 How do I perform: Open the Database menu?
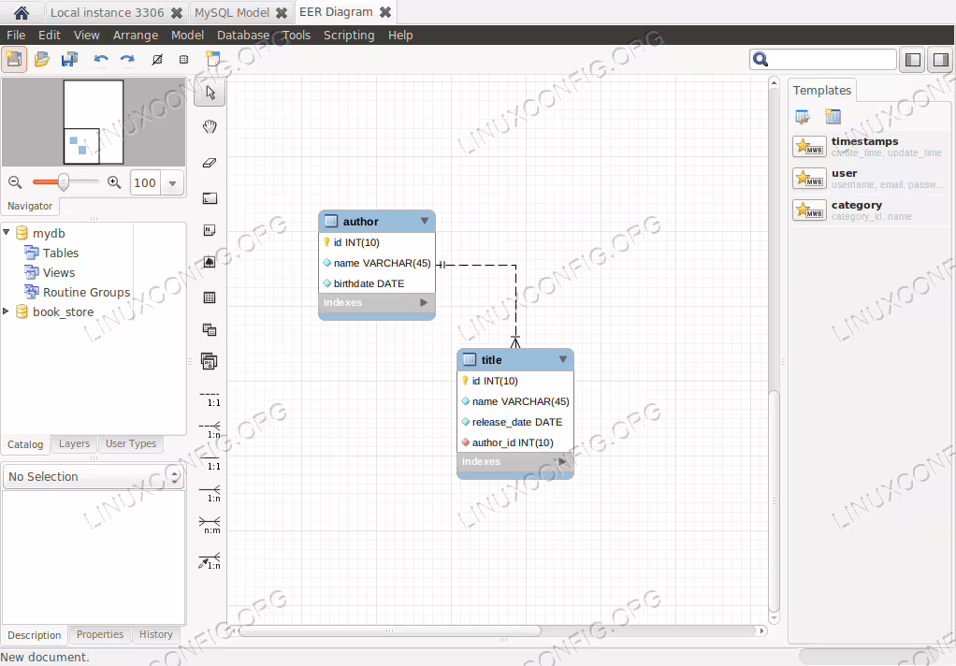click(x=243, y=36)
